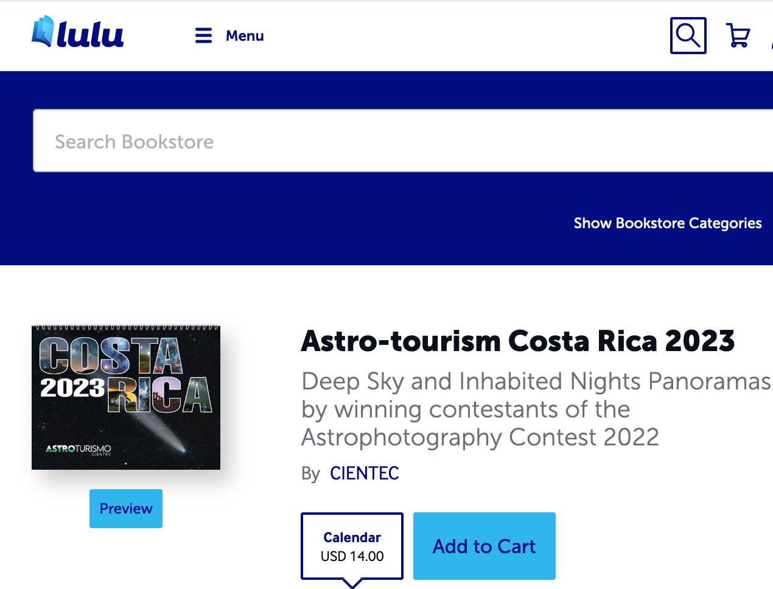Click the USD 14.00 price
Image resolution: width=773 pixels, height=589 pixels.
coord(352,556)
